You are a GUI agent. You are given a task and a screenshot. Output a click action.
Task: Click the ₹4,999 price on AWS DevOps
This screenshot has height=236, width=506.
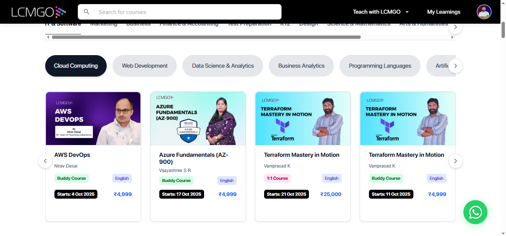(x=123, y=194)
